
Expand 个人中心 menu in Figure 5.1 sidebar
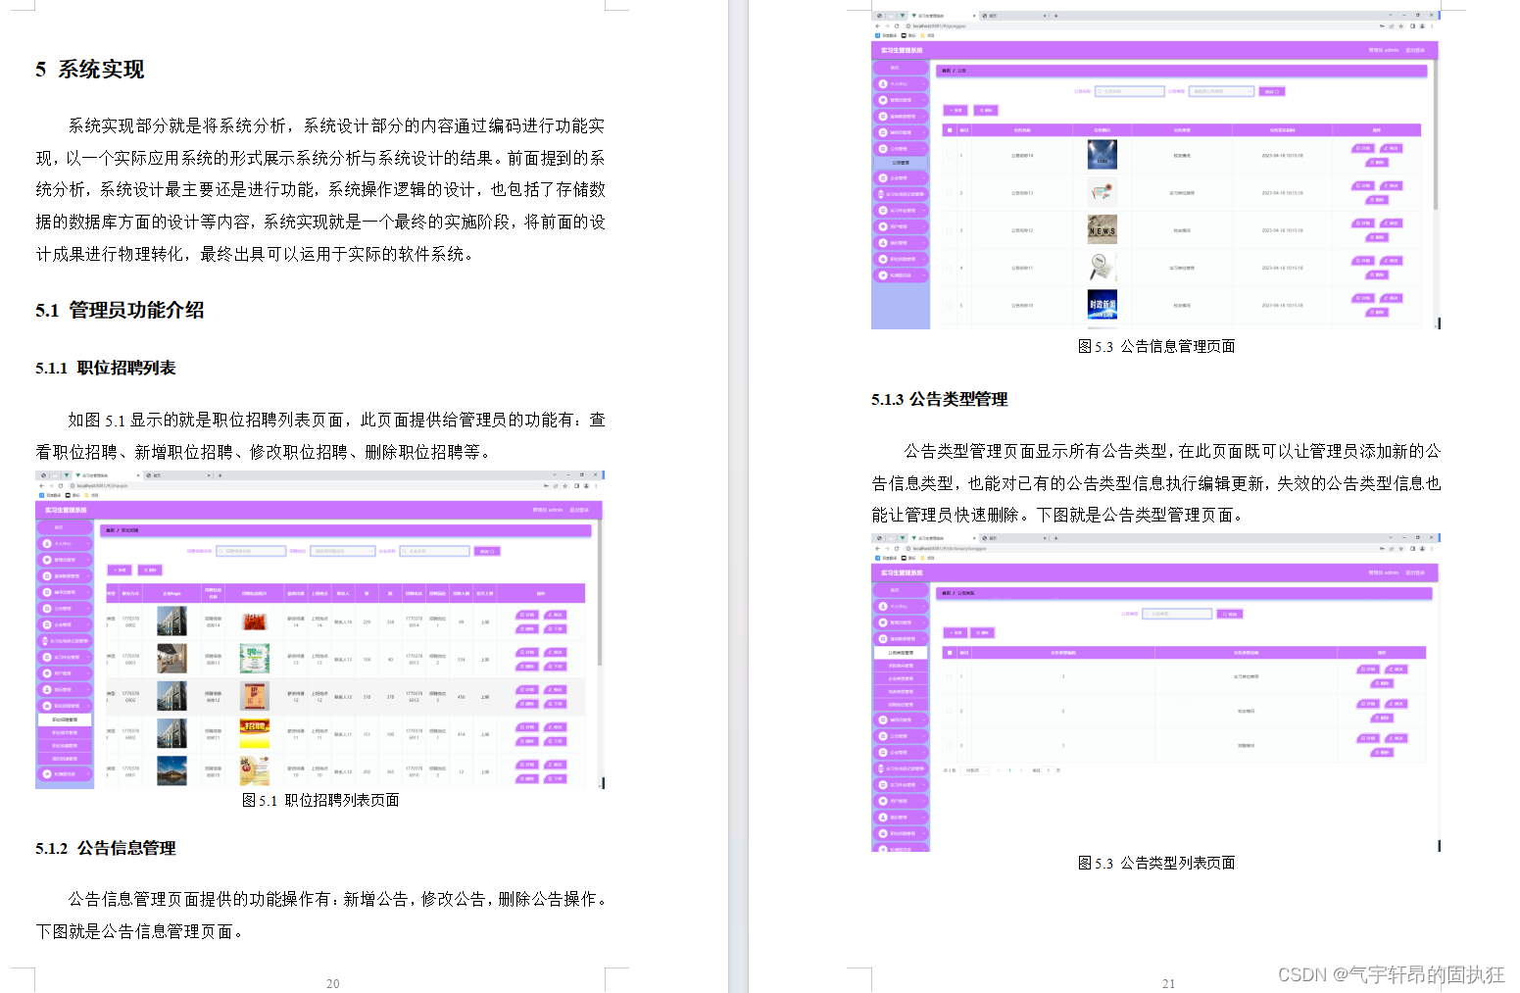point(65,543)
